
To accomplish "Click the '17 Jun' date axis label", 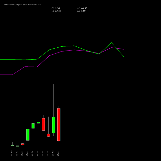I will tap(27, 153).
